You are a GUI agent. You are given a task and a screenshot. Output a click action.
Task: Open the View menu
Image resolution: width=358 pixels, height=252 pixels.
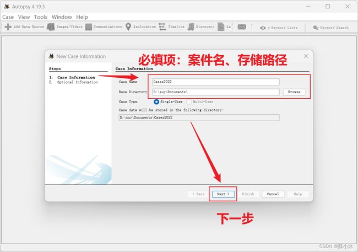(24, 17)
